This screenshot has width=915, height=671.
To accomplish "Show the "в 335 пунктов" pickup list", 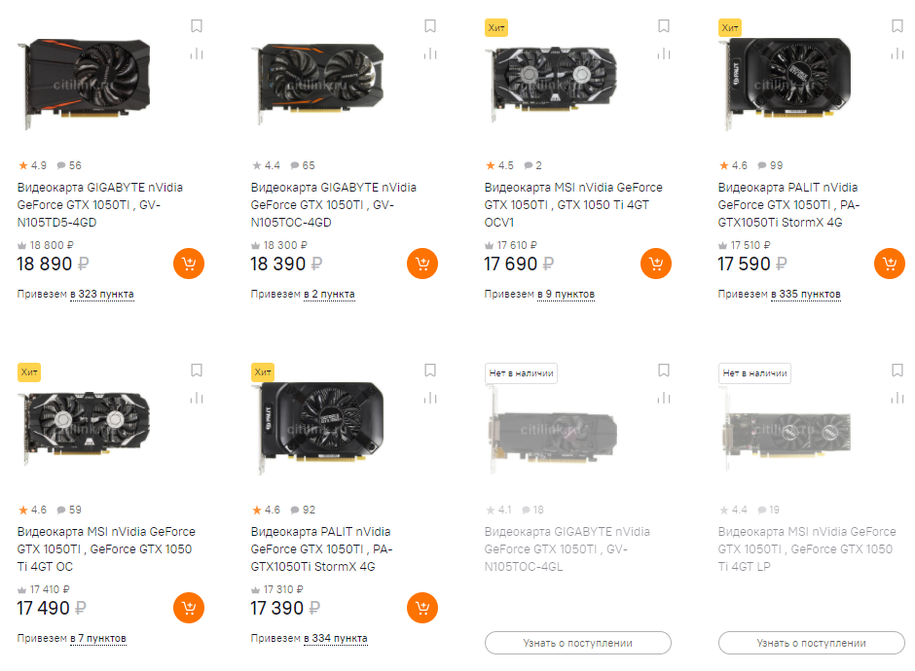I will (805, 294).
